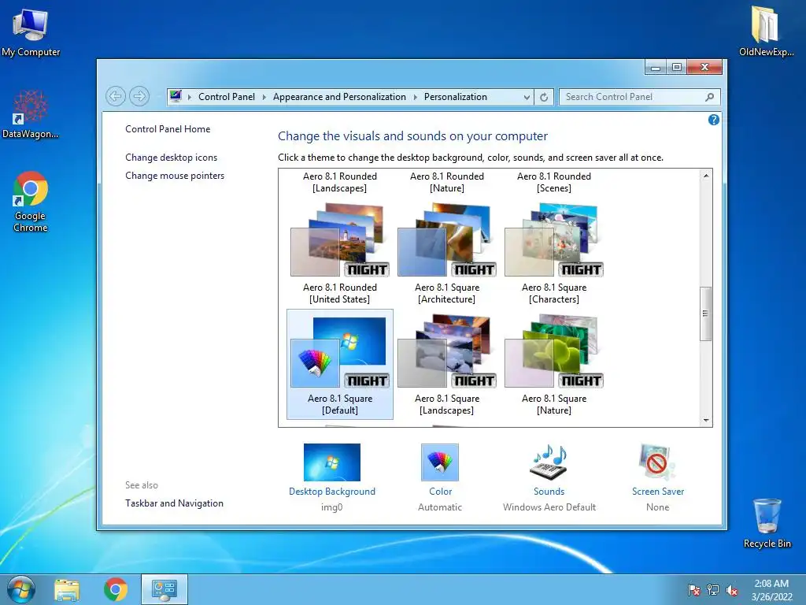Click theme list scroll down arrow
Viewport: 806px width, 605px height.
pos(706,421)
